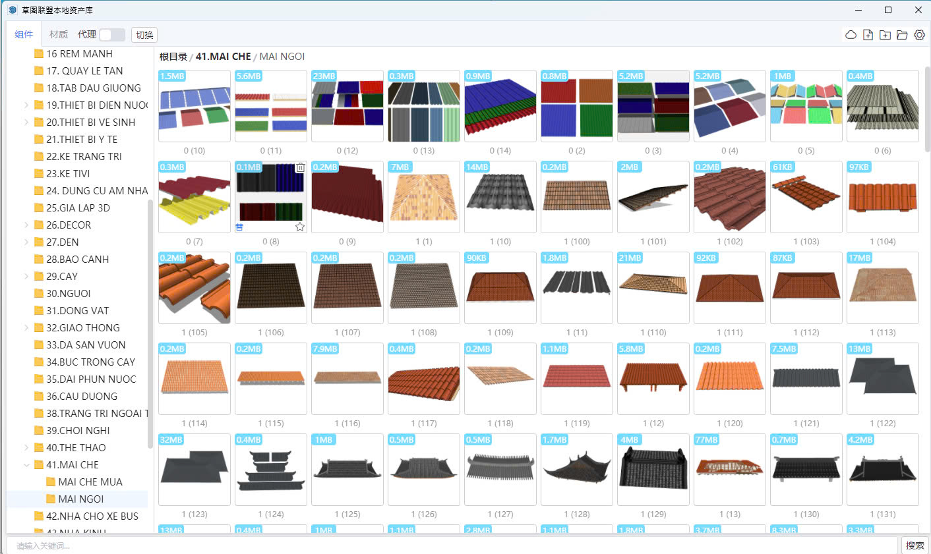Select the 1 (122) dark roof thumbnail
Screen dimensions: 931x554
coord(883,379)
